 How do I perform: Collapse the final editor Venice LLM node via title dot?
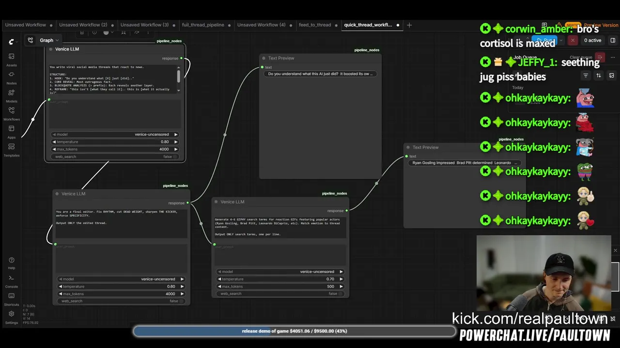click(x=57, y=194)
